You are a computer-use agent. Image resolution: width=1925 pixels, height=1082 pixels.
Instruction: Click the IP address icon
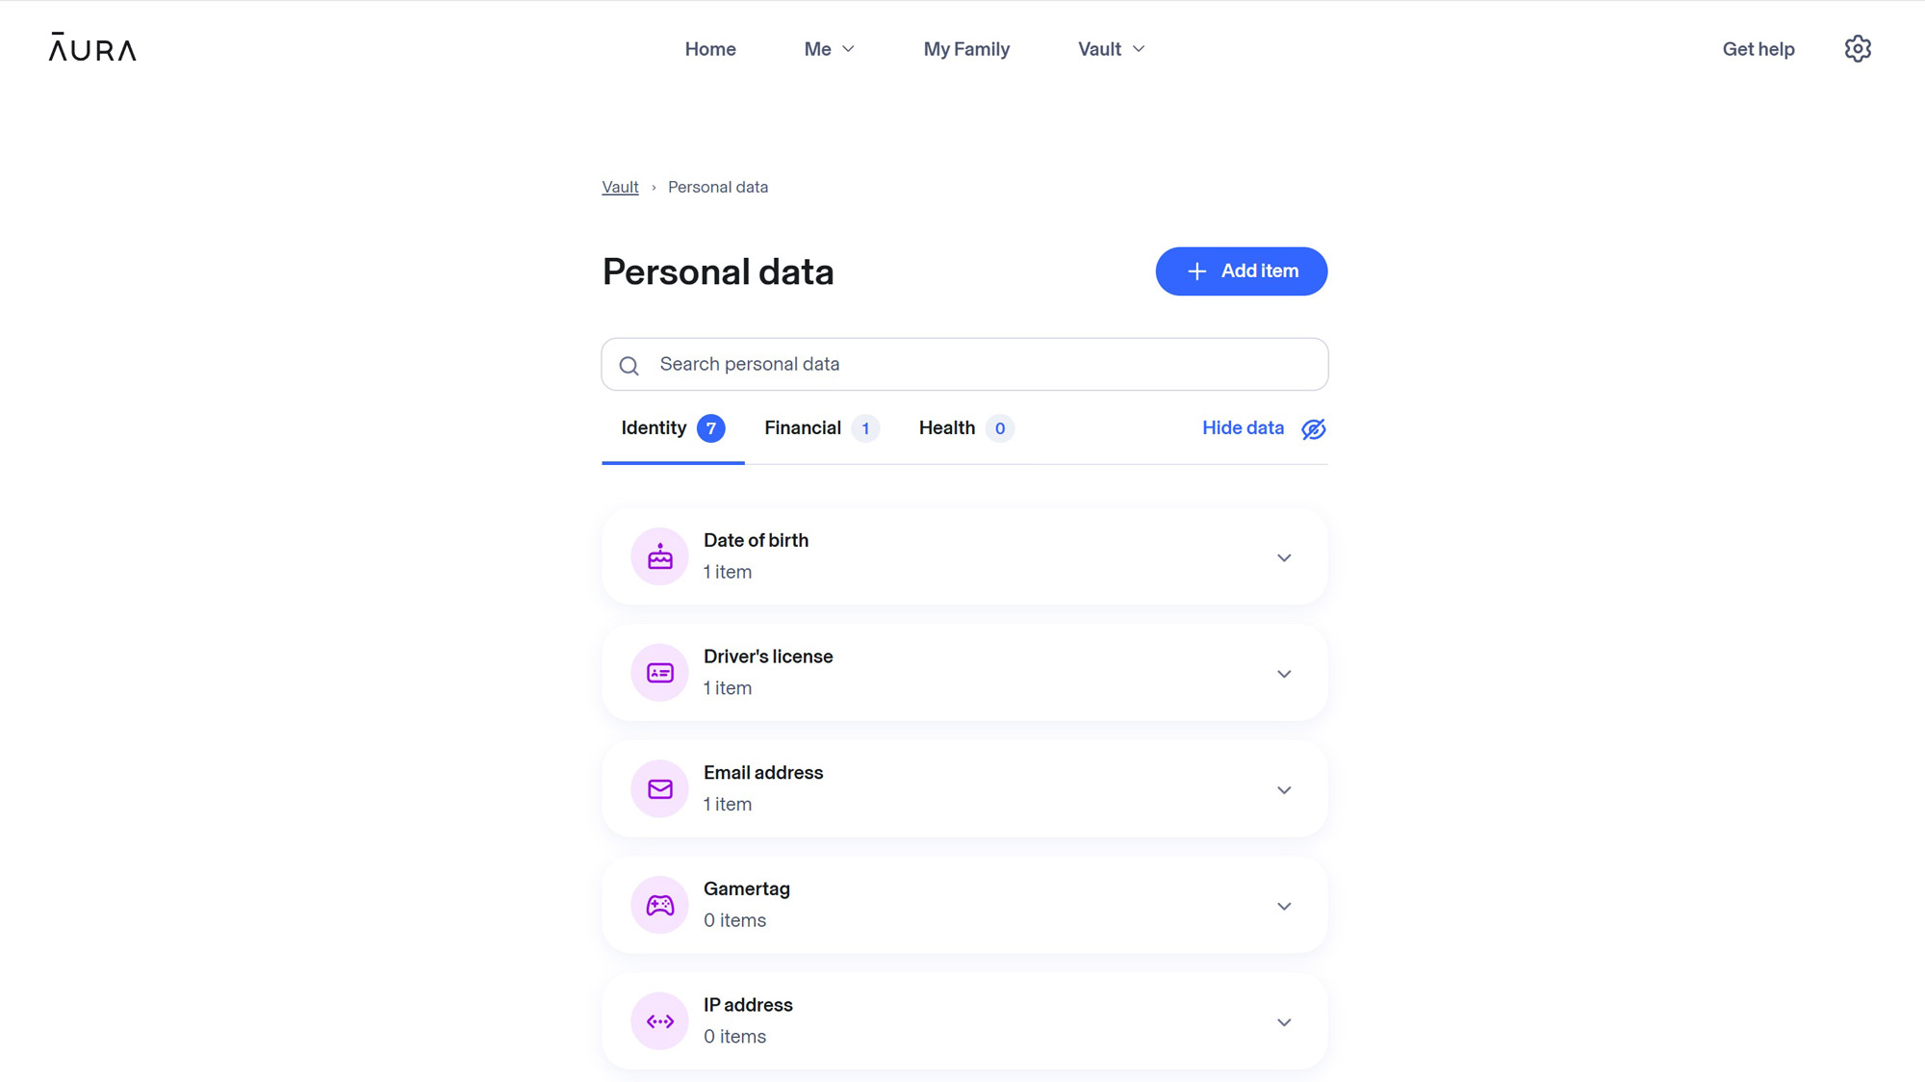[x=659, y=1021]
